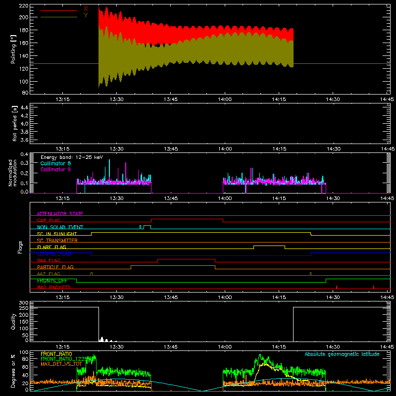396x396 pixels.
Task: Click the FRONTS_OFF flag label
Action: pyautogui.click(x=52, y=281)
